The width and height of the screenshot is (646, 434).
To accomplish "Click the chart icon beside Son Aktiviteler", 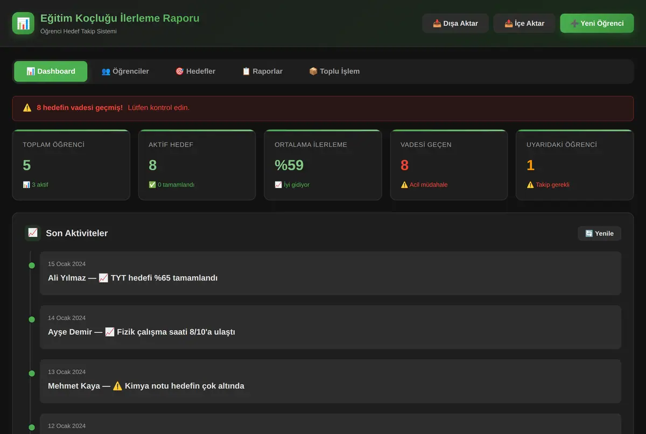I will pos(33,233).
